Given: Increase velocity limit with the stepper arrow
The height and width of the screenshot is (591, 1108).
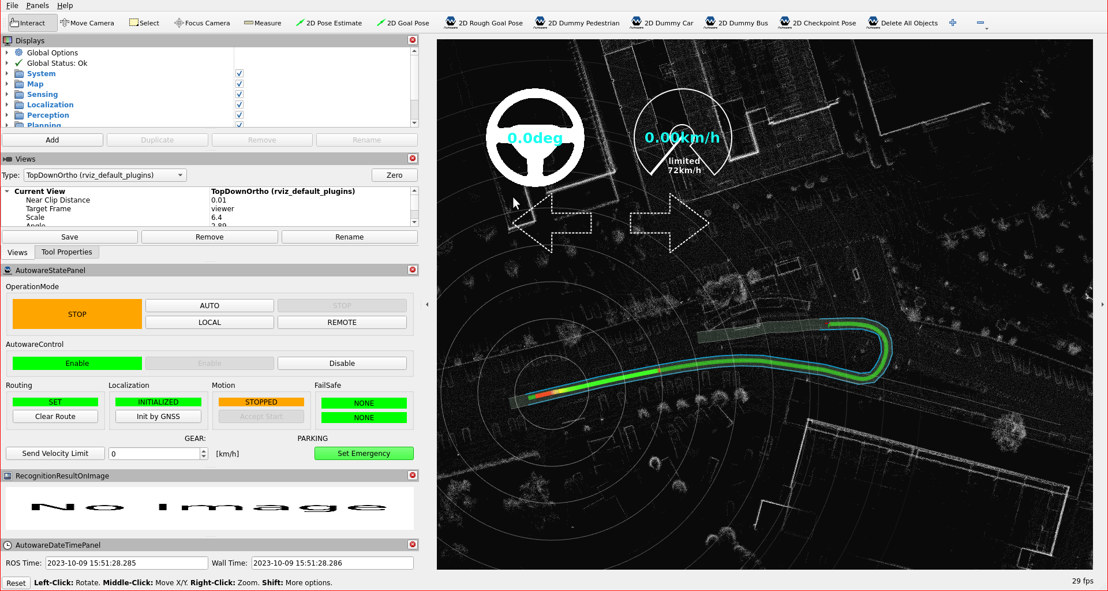Looking at the screenshot, I should pyautogui.click(x=203, y=451).
